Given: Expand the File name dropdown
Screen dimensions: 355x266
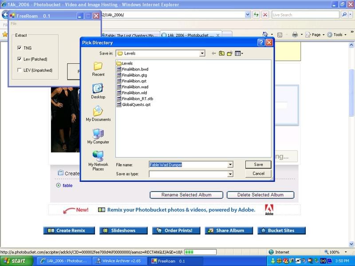Looking at the screenshot, I should pos(230,164).
